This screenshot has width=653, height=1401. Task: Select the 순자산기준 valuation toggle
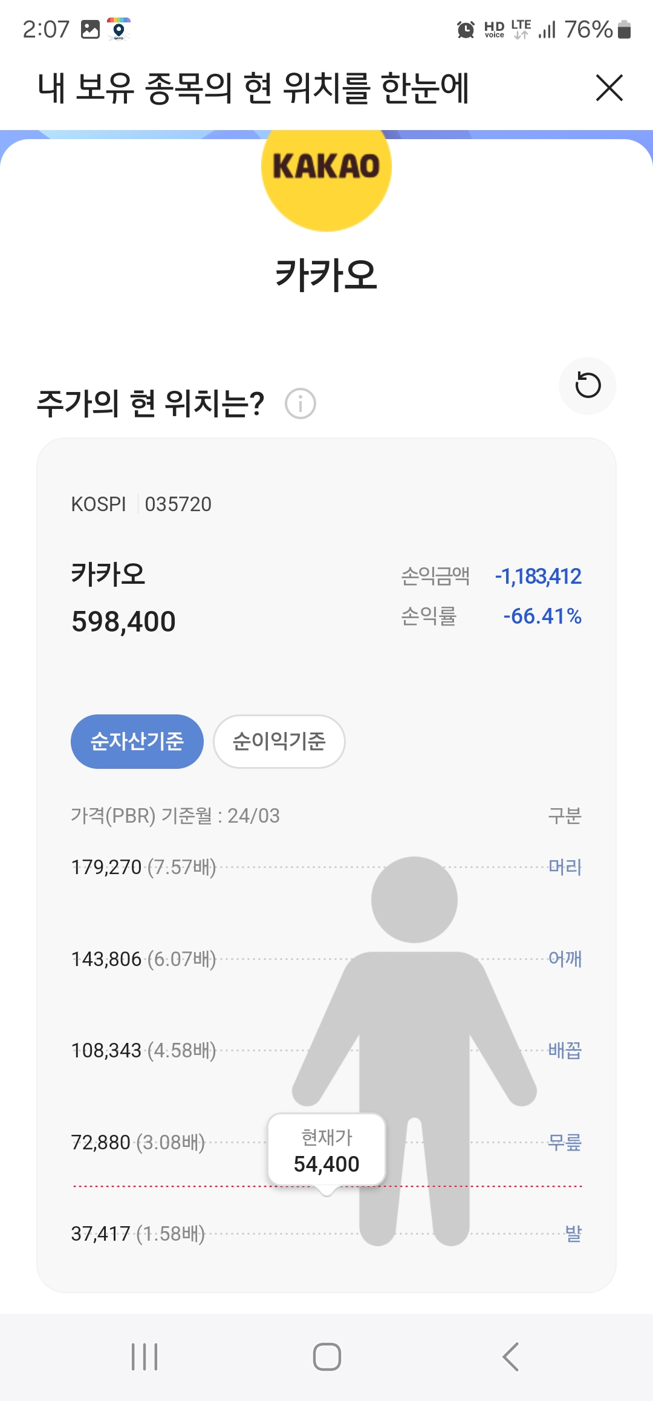click(137, 741)
